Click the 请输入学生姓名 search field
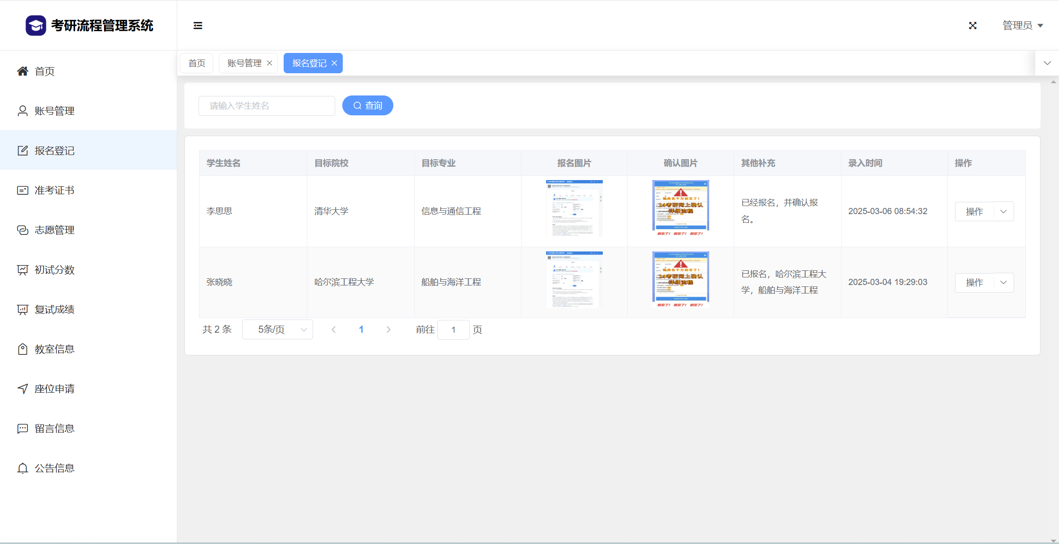Screen dimensions: 1059x544 pyautogui.click(x=267, y=106)
